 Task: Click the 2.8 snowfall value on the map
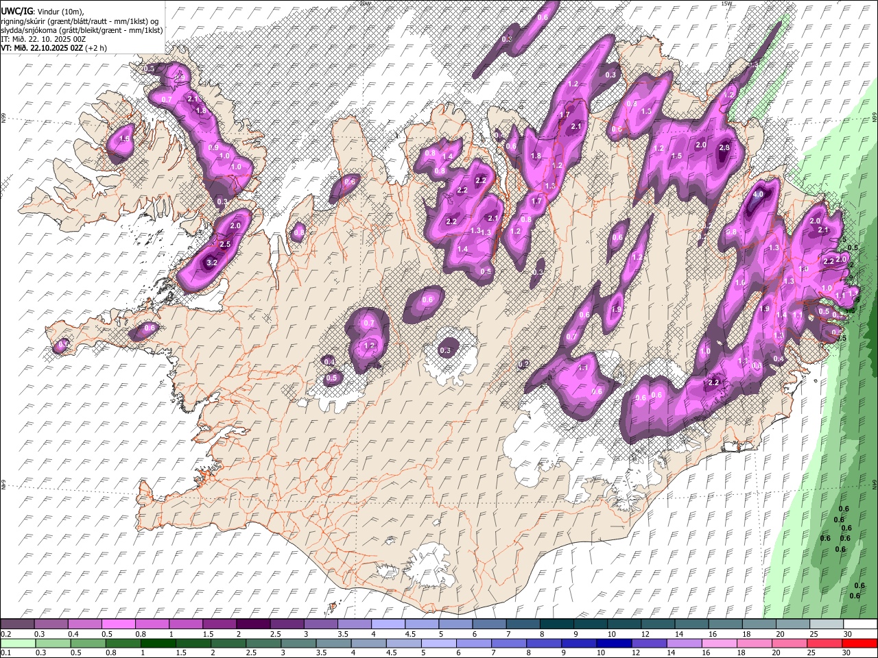pyautogui.click(x=724, y=148)
